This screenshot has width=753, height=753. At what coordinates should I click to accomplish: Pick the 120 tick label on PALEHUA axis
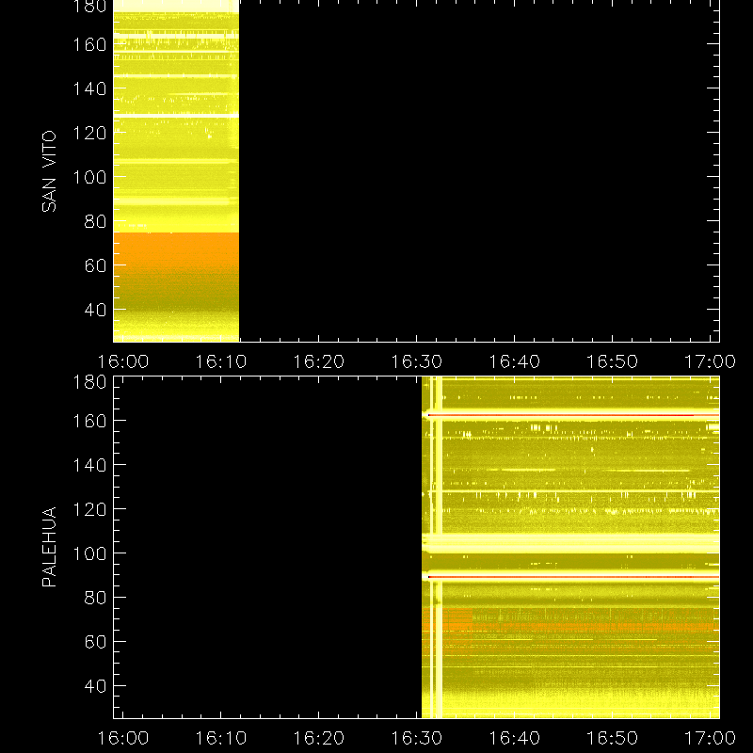click(89, 509)
